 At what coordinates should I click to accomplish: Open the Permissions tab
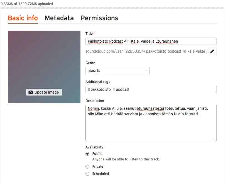click(99, 18)
